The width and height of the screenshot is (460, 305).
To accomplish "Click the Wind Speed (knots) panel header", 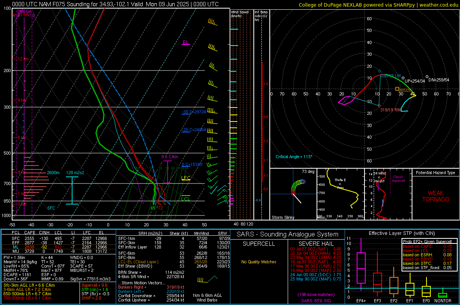I will click(240, 14).
